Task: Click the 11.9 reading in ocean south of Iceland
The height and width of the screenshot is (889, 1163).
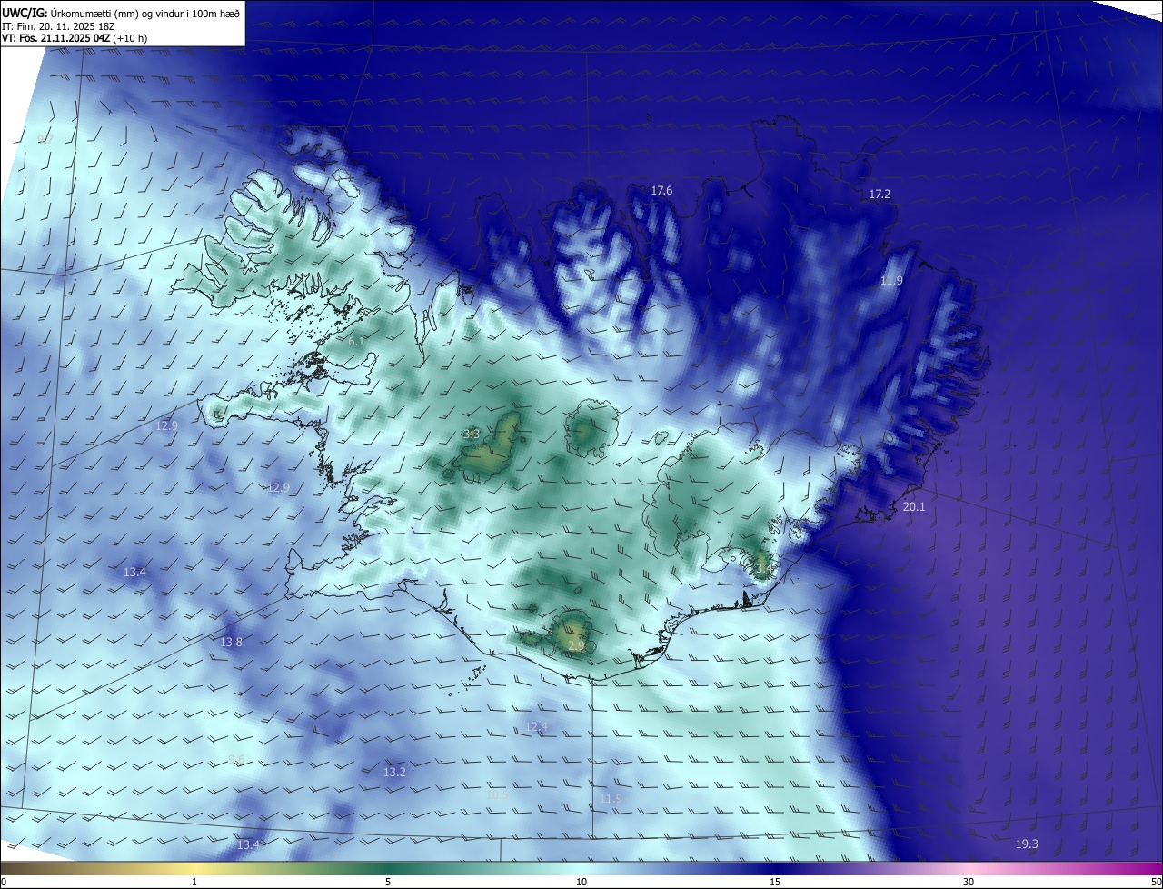Action: coord(611,799)
